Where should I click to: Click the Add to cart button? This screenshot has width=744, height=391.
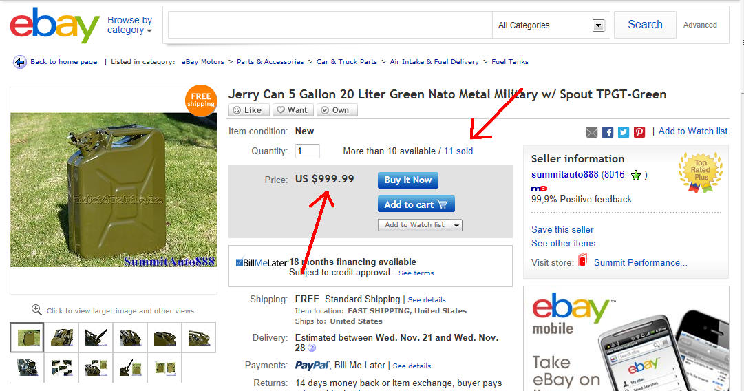pyautogui.click(x=416, y=204)
